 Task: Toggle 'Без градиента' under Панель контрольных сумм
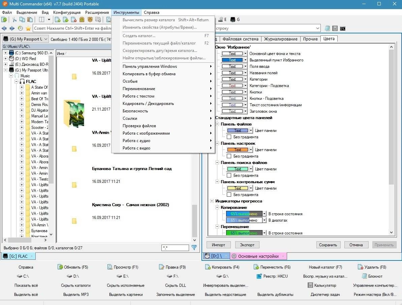click(229, 195)
